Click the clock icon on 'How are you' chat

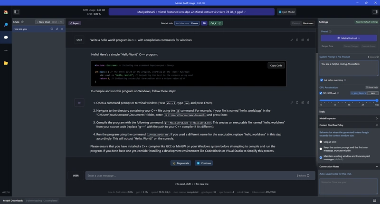(52, 29)
